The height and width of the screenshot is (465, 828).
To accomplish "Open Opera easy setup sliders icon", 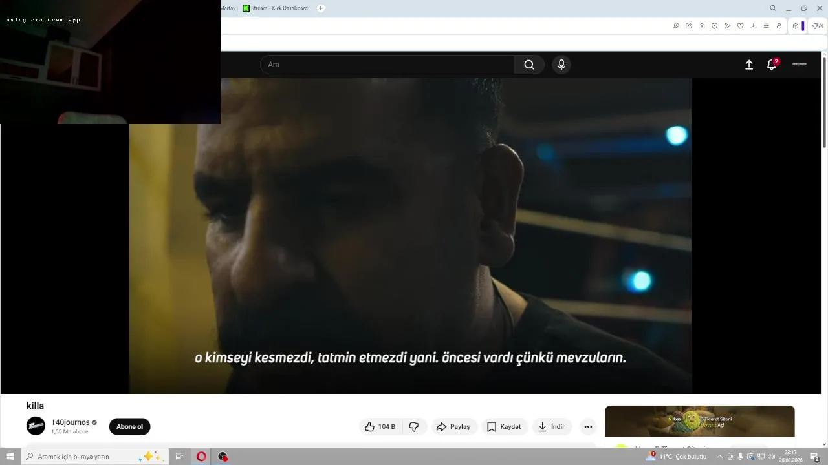I will click(767, 26).
